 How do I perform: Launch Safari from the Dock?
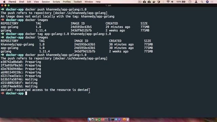click(93, 119)
